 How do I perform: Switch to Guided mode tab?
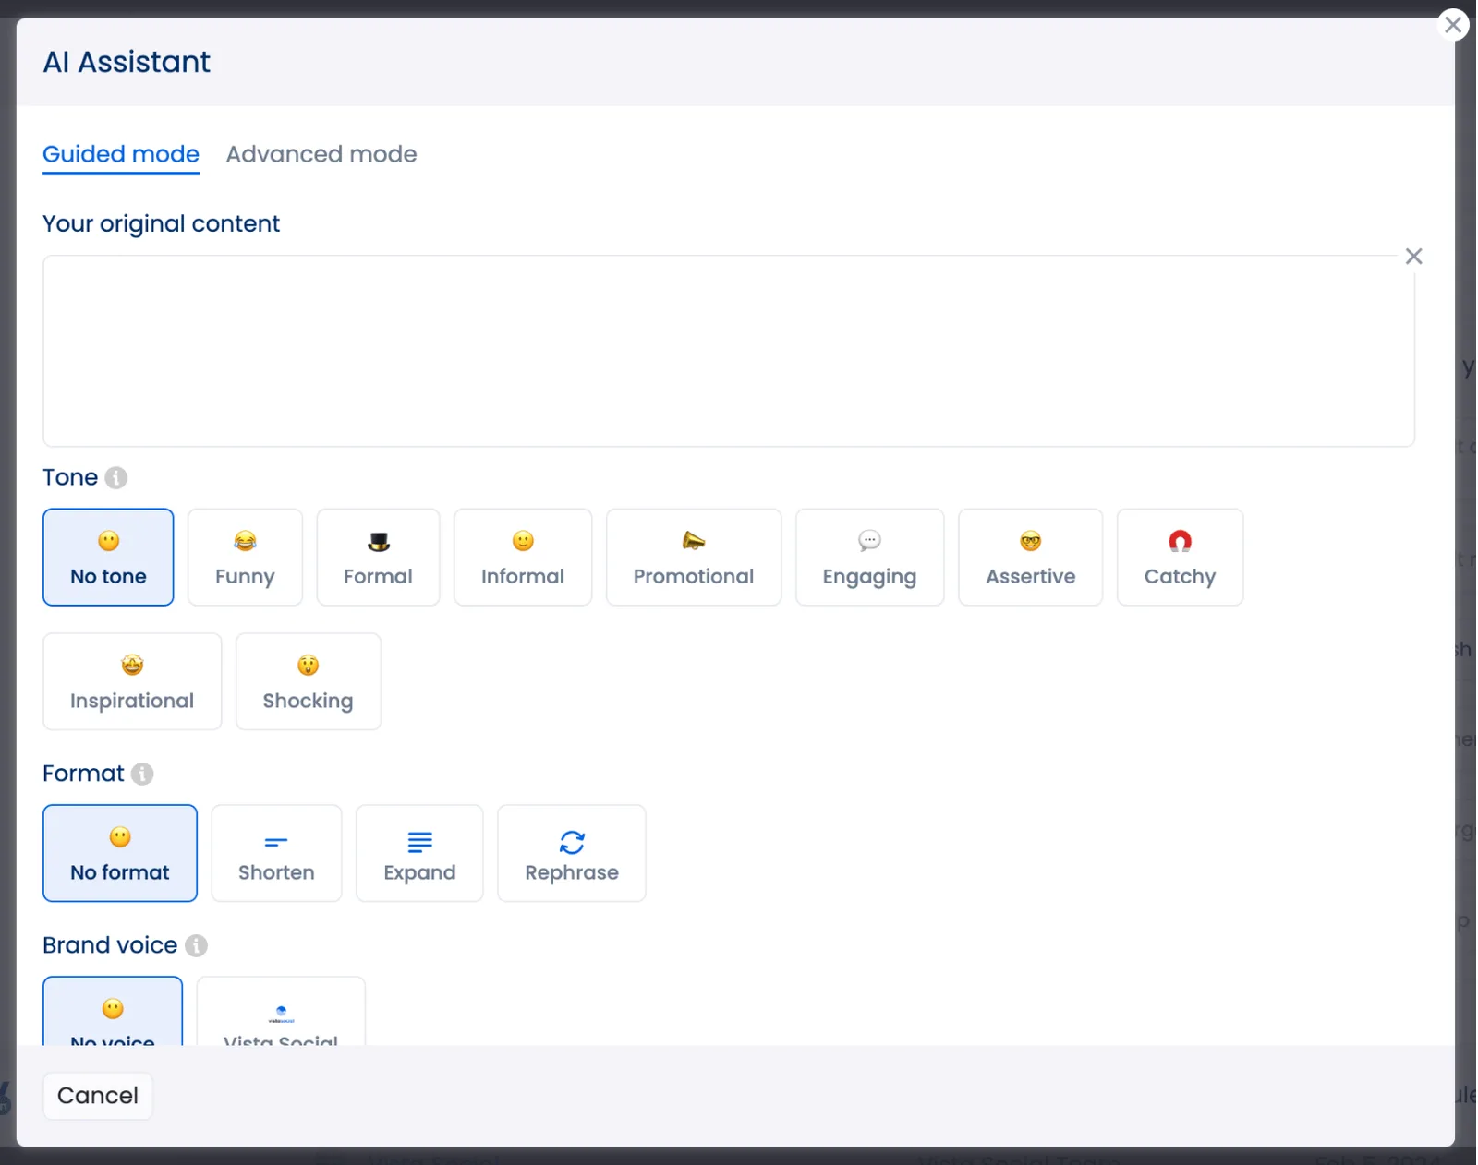[x=120, y=154]
